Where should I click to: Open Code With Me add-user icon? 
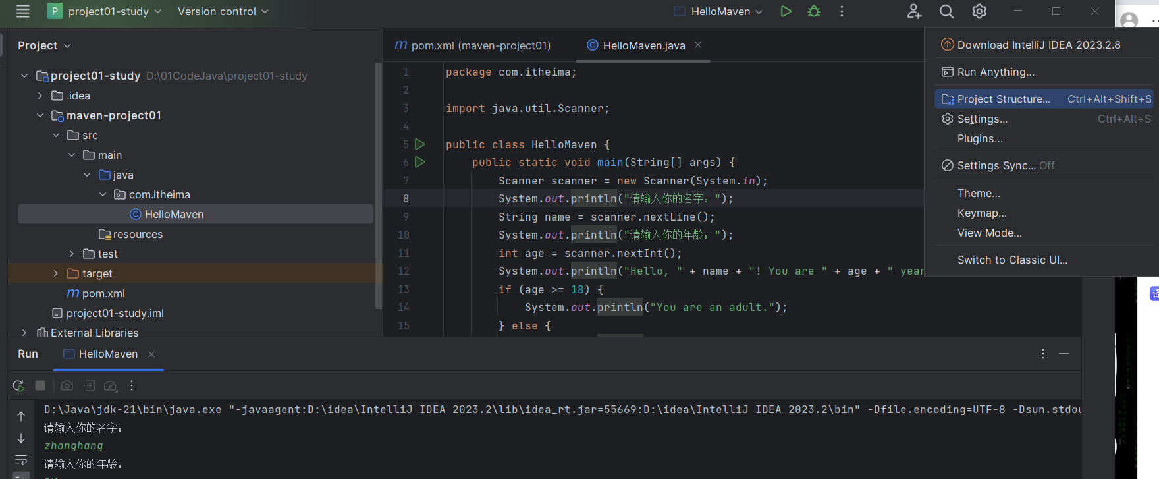914,11
